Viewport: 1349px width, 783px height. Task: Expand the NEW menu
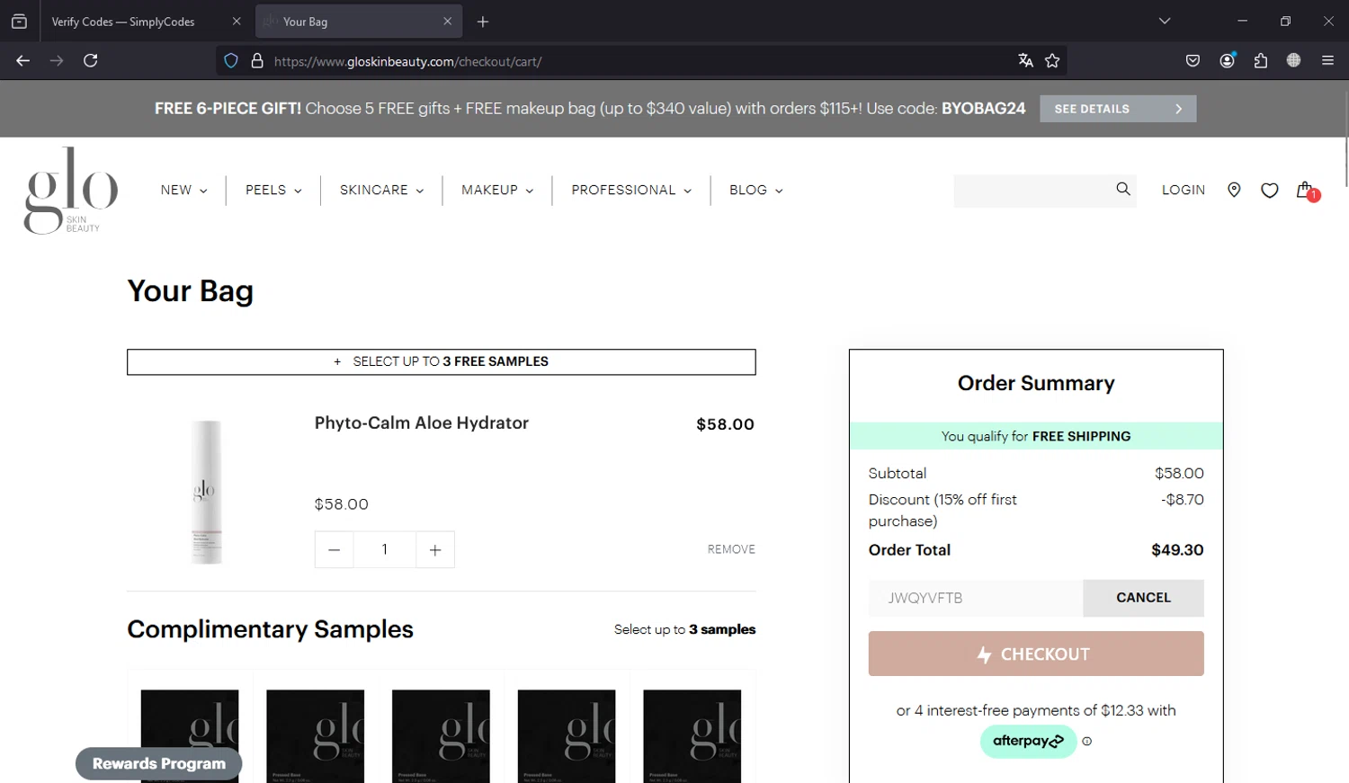click(x=183, y=191)
